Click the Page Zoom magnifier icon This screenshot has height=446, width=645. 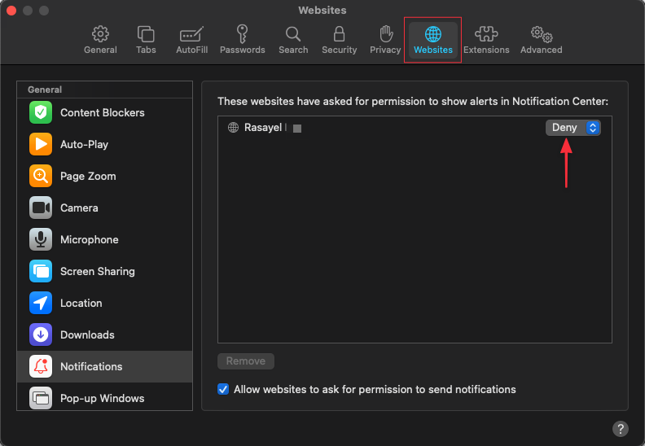click(41, 176)
